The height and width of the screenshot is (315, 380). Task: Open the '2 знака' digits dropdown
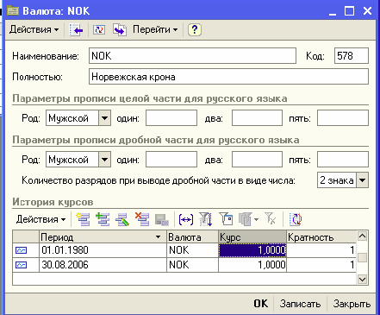pos(362,180)
